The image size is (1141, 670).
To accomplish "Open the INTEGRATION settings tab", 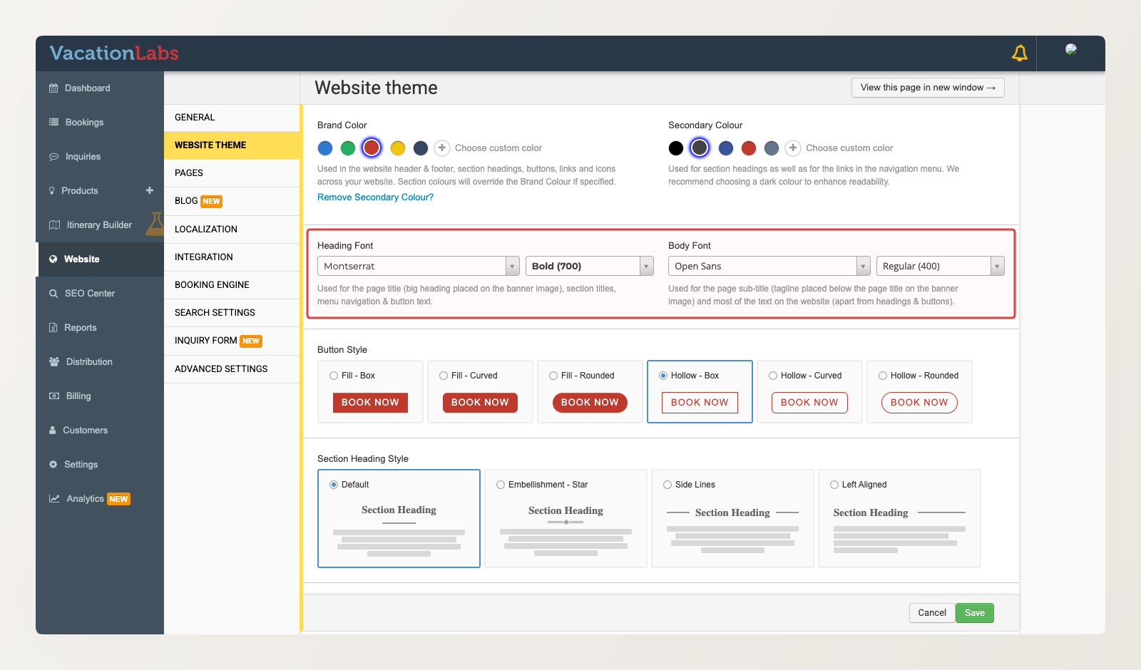I will [232, 257].
